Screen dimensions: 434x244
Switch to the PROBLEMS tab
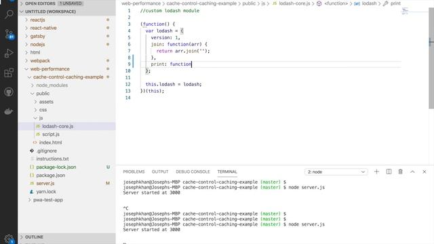134,171
